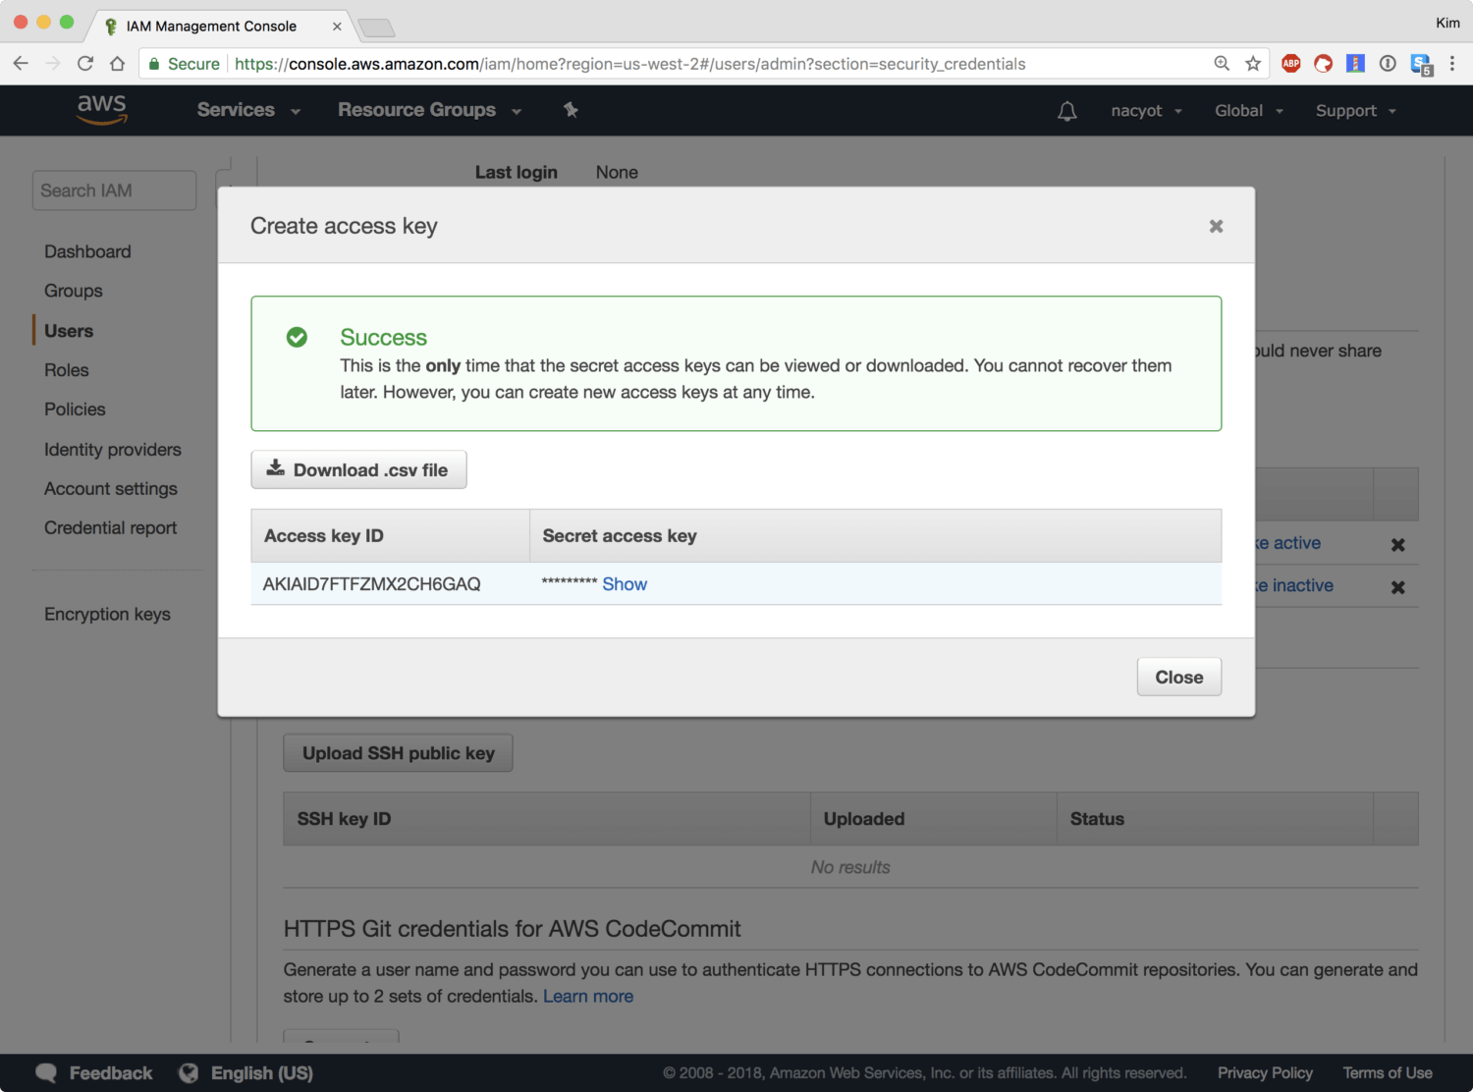Click the Search IAM input field
Viewport: 1473px width, 1092px height.
(x=114, y=191)
